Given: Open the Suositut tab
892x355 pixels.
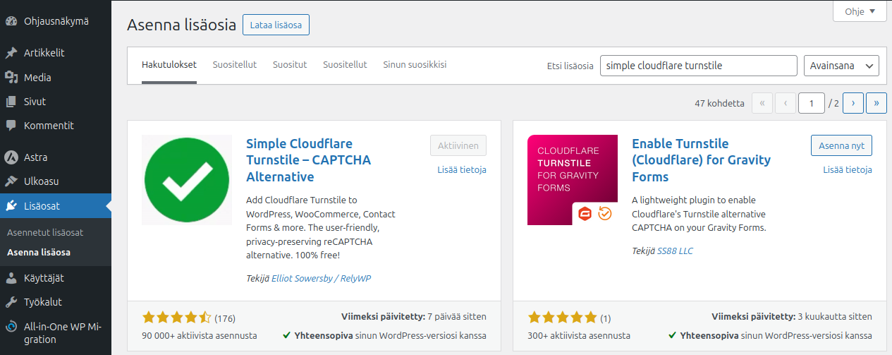Looking at the screenshot, I should [290, 64].
